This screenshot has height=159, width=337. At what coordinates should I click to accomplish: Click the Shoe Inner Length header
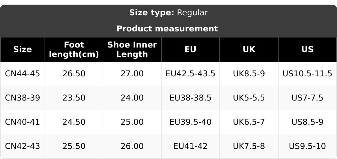click(x=132, y=50)
